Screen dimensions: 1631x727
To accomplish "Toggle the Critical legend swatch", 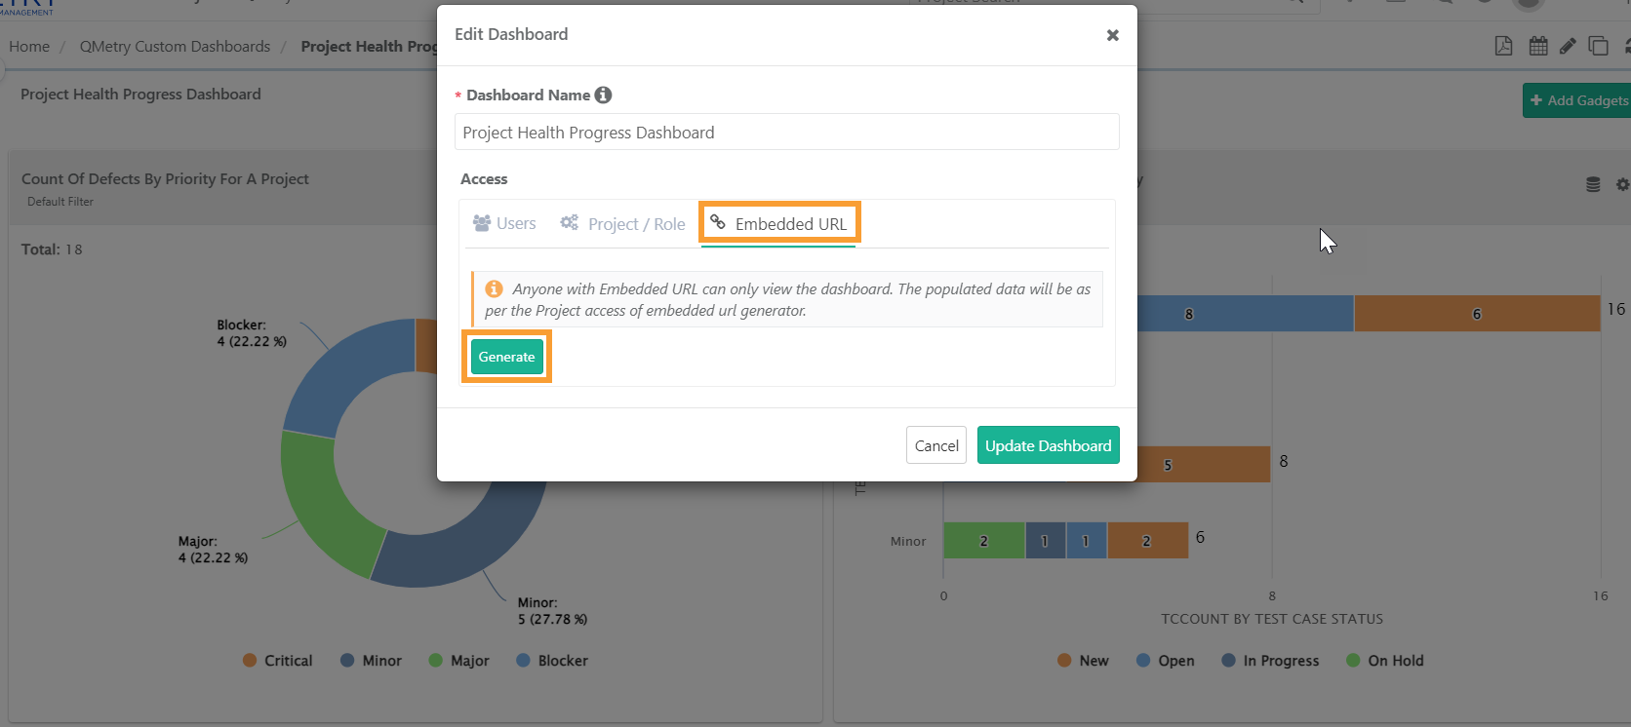I will (x=251, y=661).
